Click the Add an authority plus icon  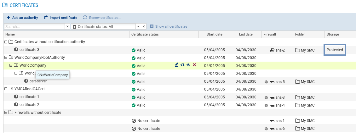pos(9,18)
